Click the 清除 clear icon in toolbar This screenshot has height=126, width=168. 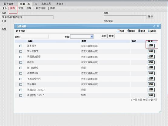point(150,31)
